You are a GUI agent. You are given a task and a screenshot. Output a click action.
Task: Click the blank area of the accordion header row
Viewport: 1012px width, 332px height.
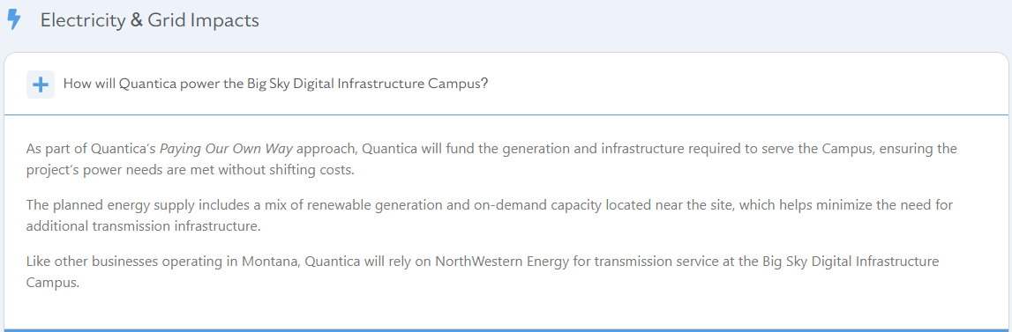[x=742, y=85]
